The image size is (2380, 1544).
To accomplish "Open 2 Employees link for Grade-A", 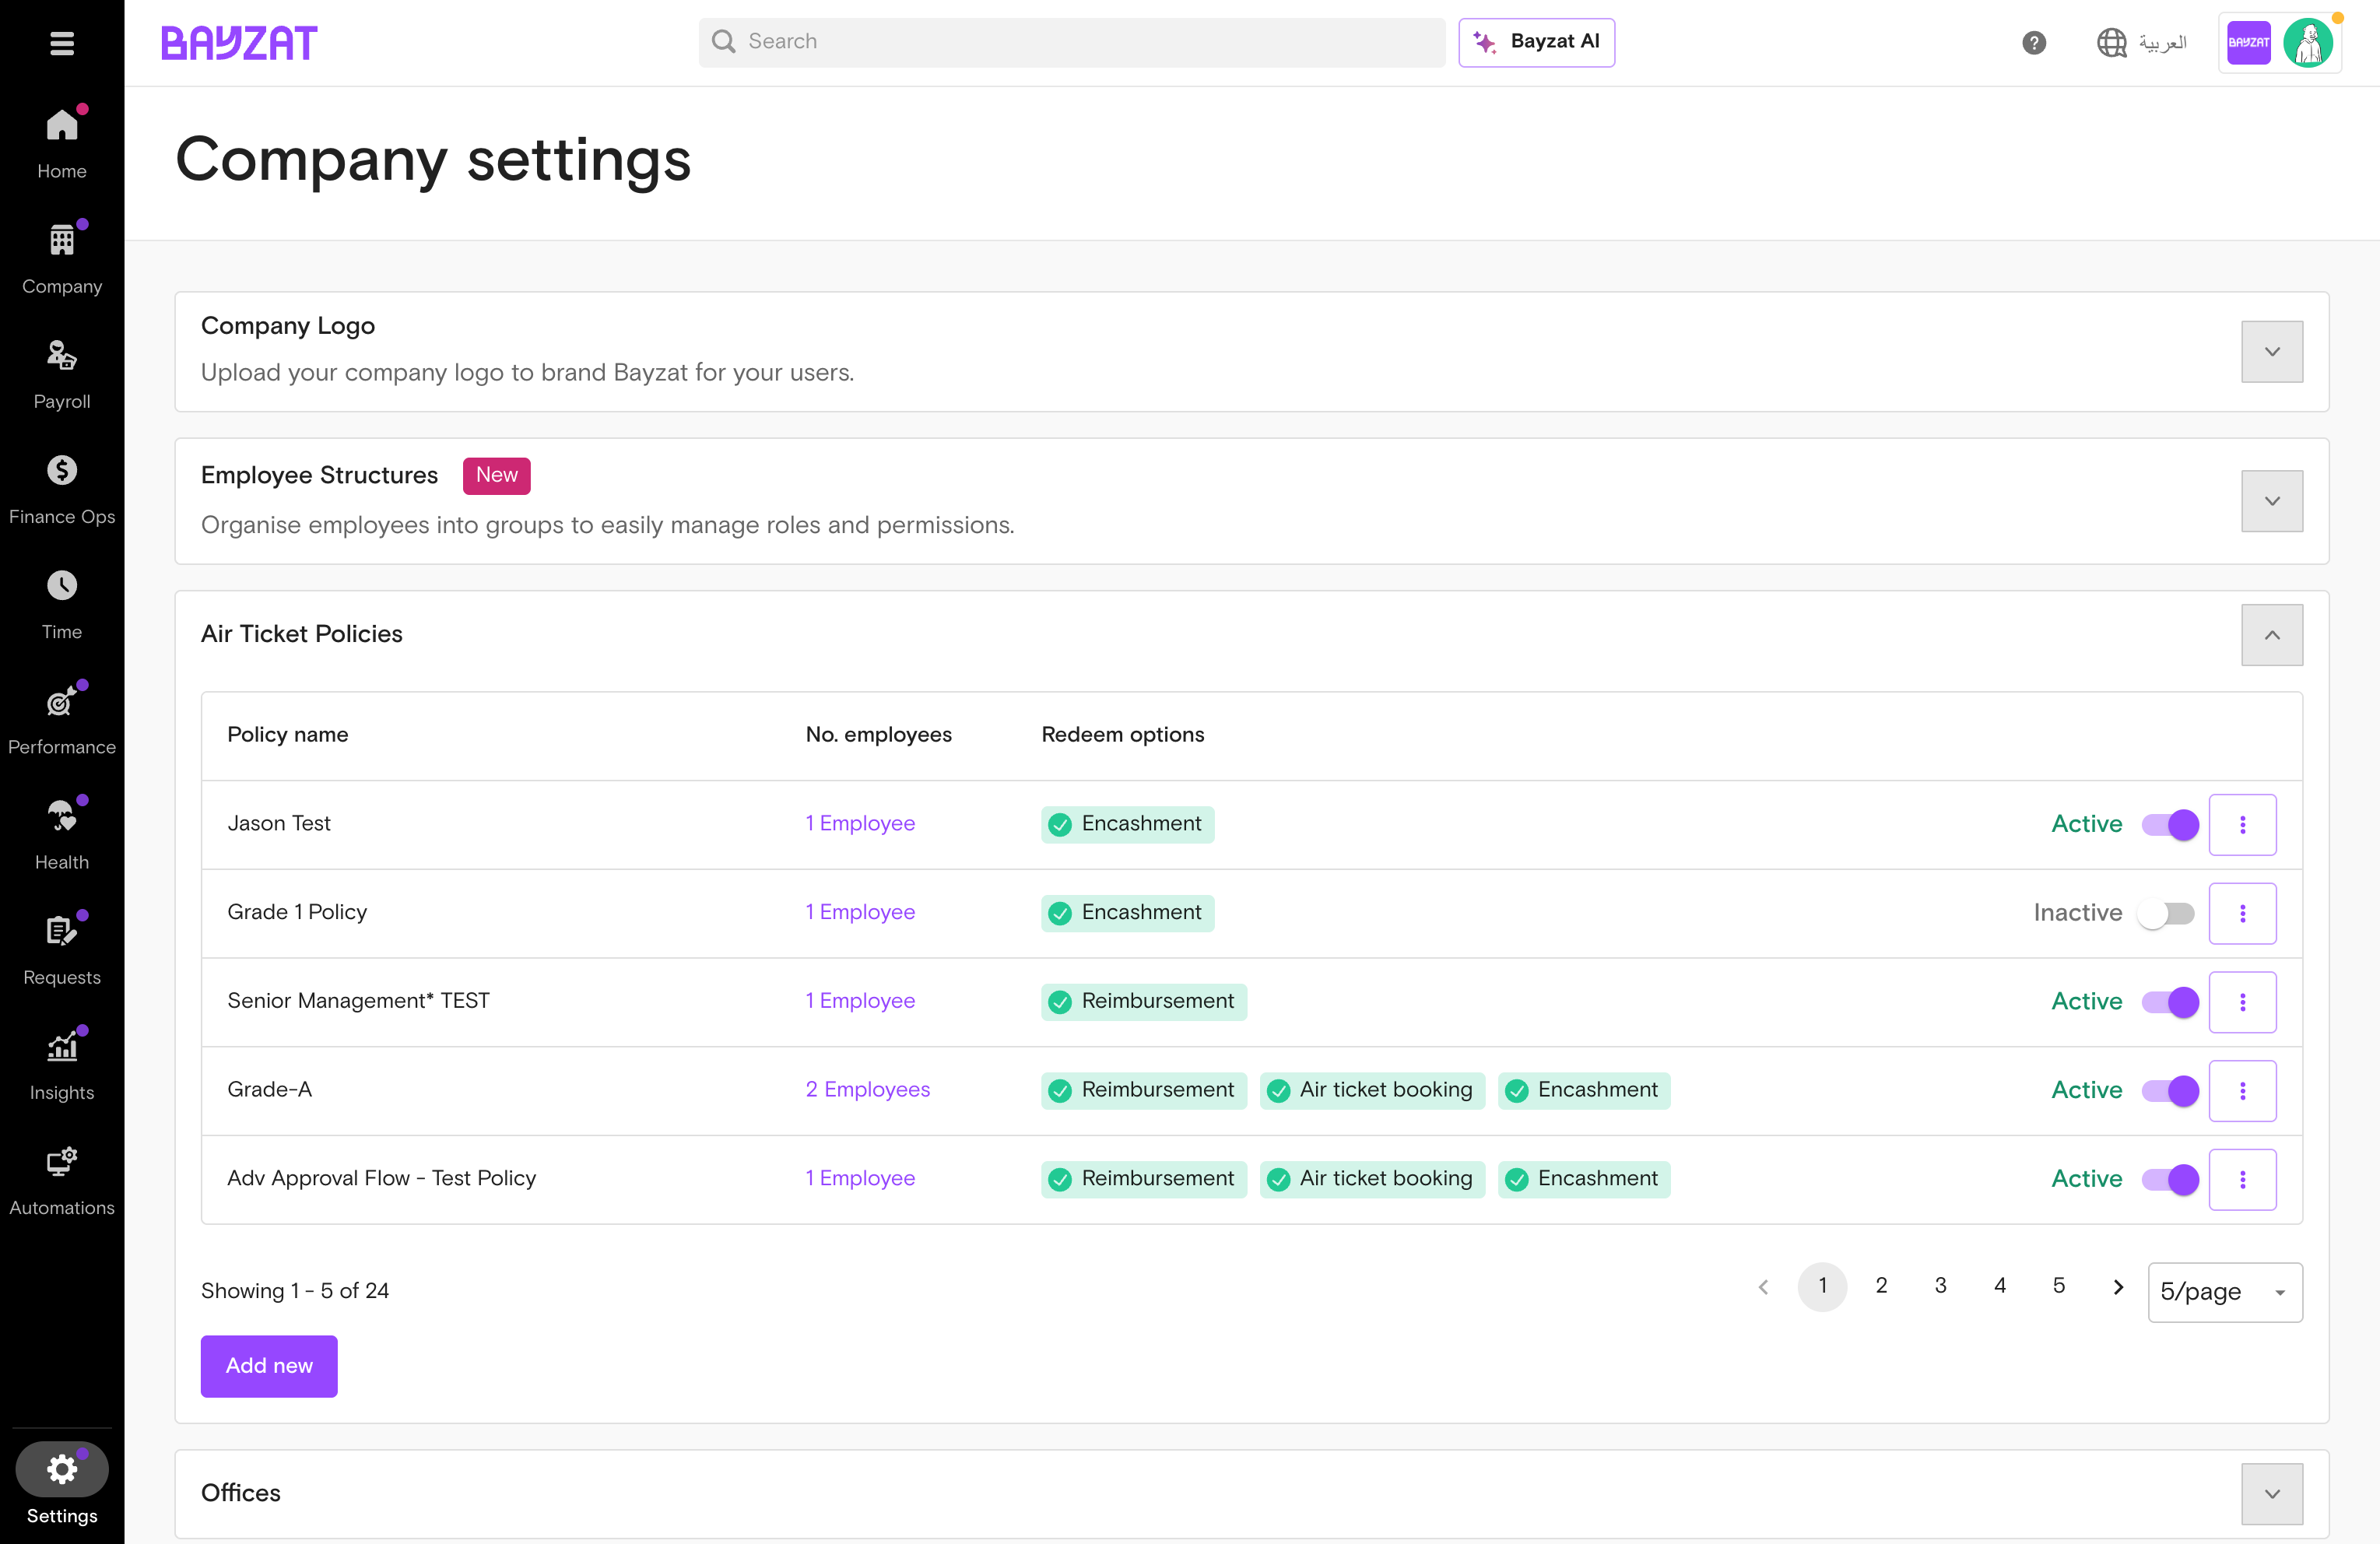I will 867,1090.
